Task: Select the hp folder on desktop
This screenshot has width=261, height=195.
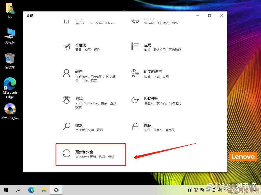Action: [x=10, y=10]
